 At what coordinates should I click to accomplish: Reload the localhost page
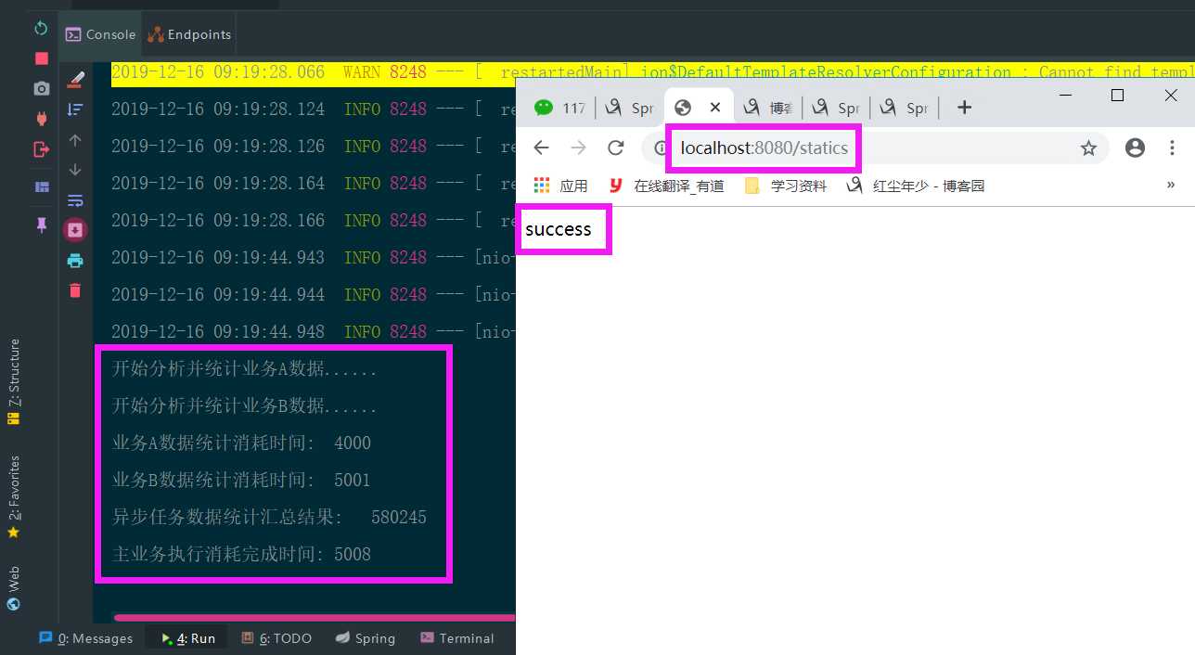[x=615, y=148]
